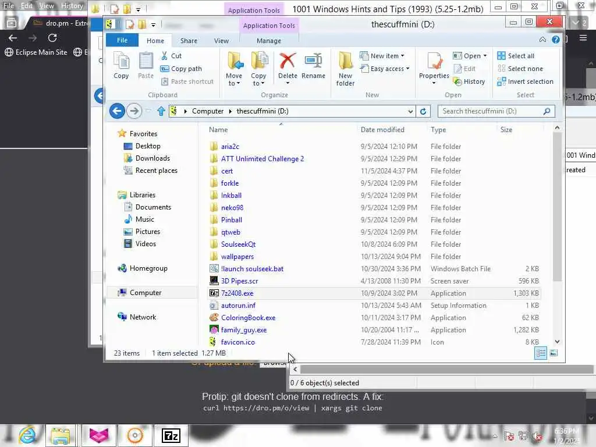Switch to Details view icon in status bar

[x=541, y=353]
